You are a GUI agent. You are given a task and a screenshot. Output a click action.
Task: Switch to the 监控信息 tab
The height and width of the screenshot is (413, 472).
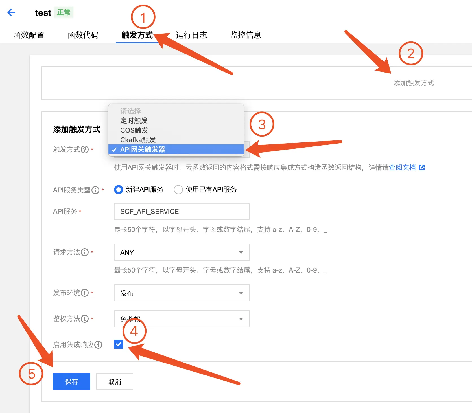point(245,35)
